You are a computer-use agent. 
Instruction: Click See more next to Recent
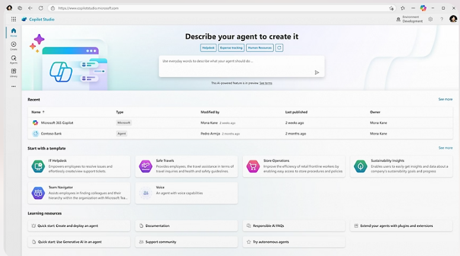[x=445, y=99]
